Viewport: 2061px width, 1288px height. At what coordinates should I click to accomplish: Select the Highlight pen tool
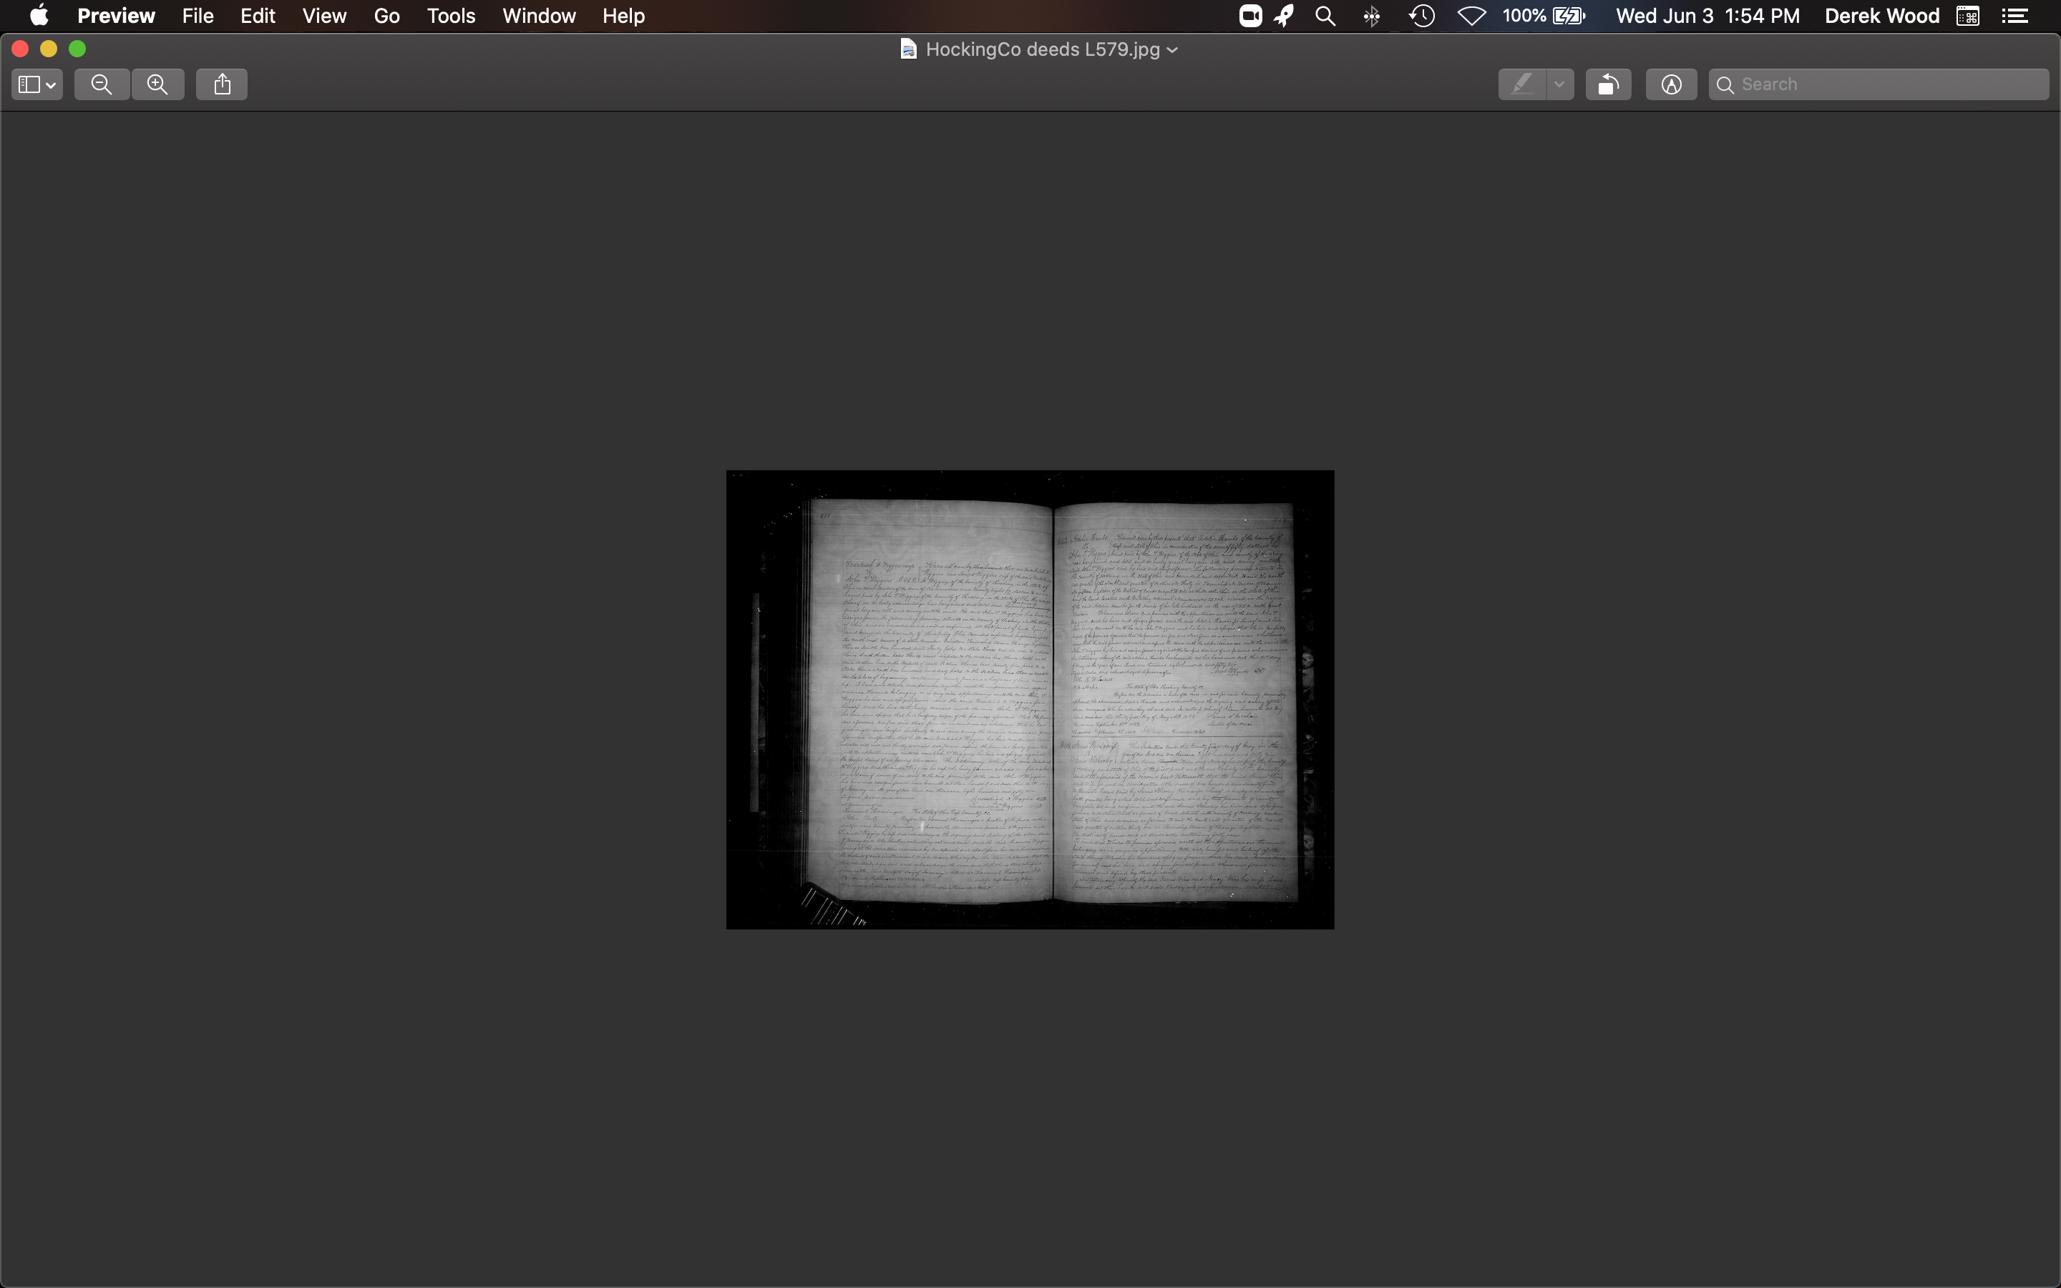point(1522,84)
